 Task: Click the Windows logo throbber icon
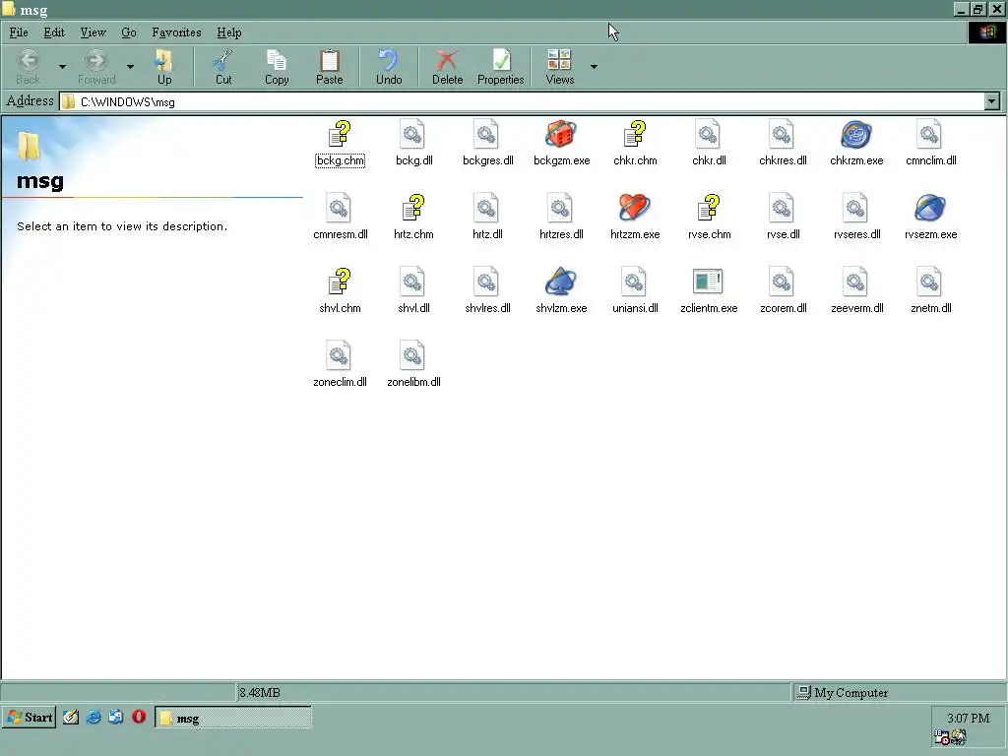986,32
